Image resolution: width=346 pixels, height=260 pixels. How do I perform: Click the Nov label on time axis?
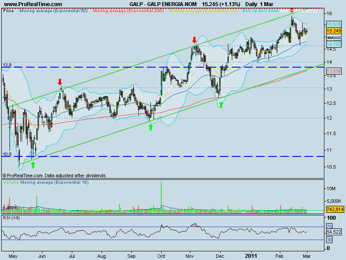(190, 256)
